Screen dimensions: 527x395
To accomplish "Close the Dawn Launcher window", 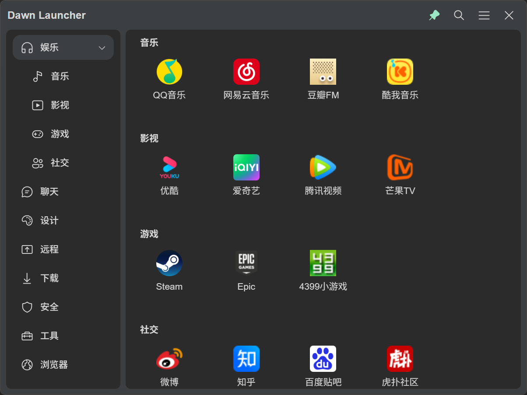I will click(509, 15).
